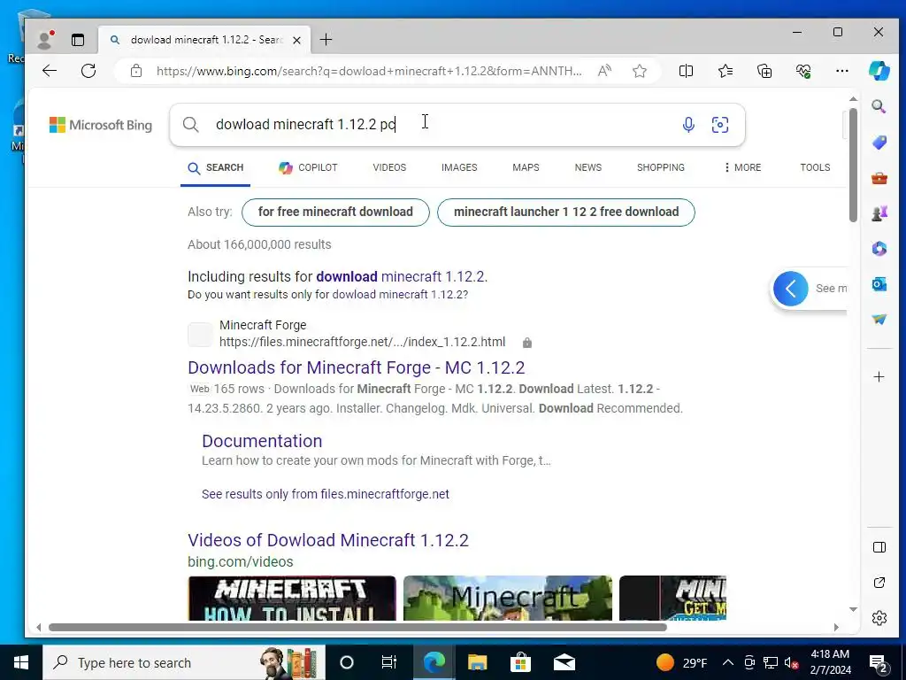Screen dimensions: 906x680
Task: Open the middle Minecraft video thumbnail
Action: 507,598
